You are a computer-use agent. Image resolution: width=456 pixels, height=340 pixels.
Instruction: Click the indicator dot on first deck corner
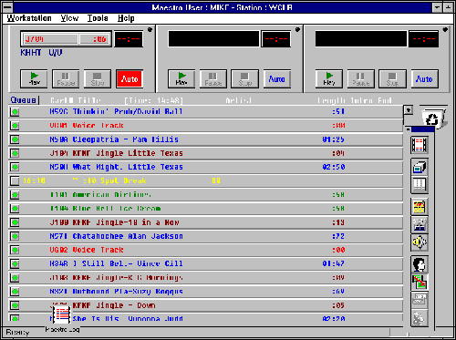pos(150,29)
